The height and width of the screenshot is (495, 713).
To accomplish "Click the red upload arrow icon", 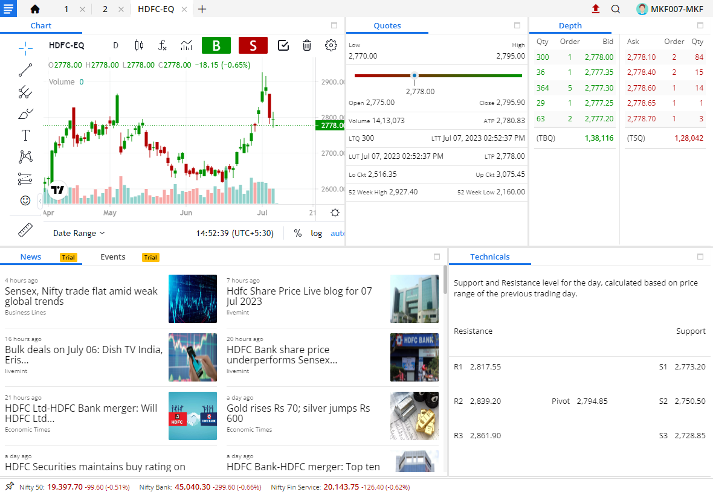I will coord(596,8).
